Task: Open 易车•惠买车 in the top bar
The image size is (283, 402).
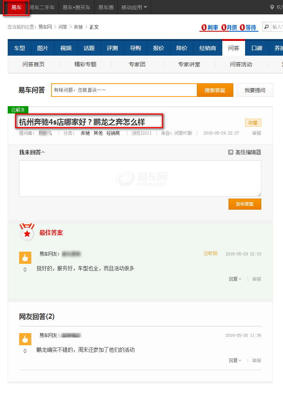Action: pyautogui.click(x=77, y=7)
